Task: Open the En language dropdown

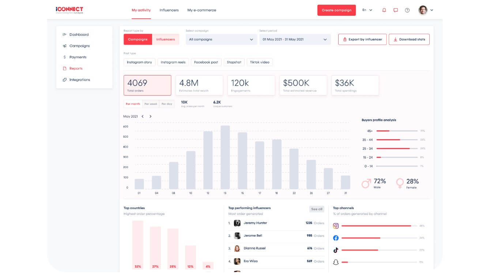Action: click(x=367, y=10)
